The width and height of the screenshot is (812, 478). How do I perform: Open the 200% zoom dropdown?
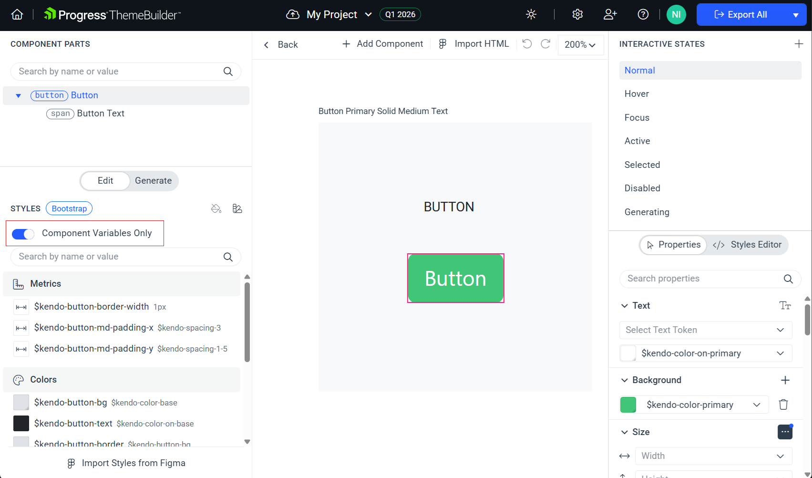[580, 44]
